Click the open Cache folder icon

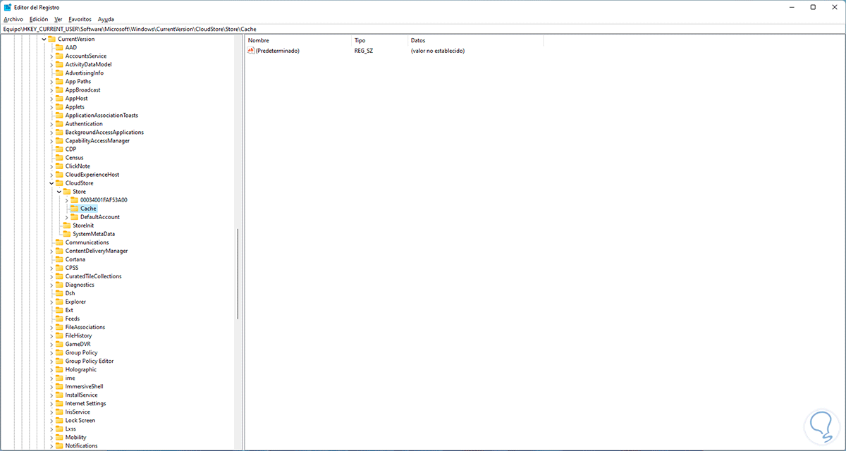click(x=74, y=209)
